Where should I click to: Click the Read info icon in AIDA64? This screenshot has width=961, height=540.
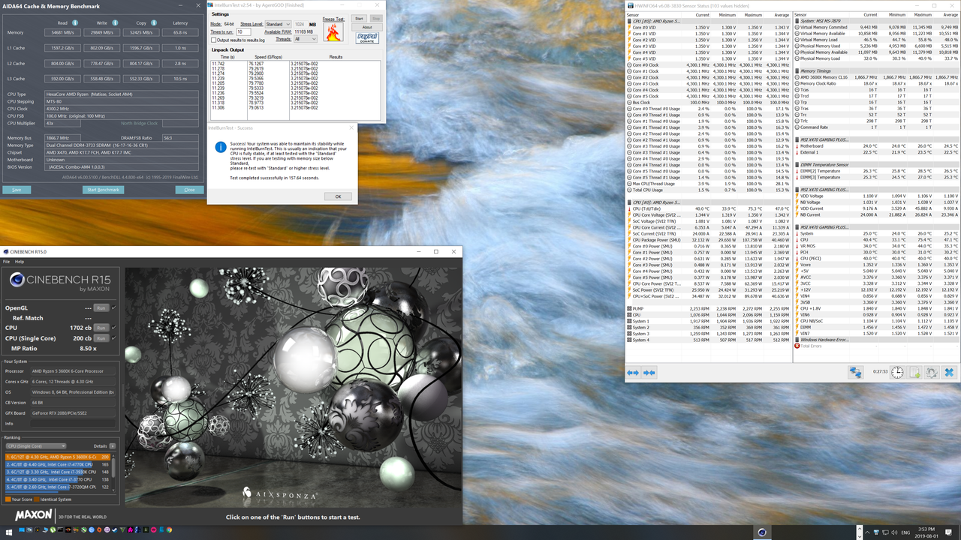[75, 22]
